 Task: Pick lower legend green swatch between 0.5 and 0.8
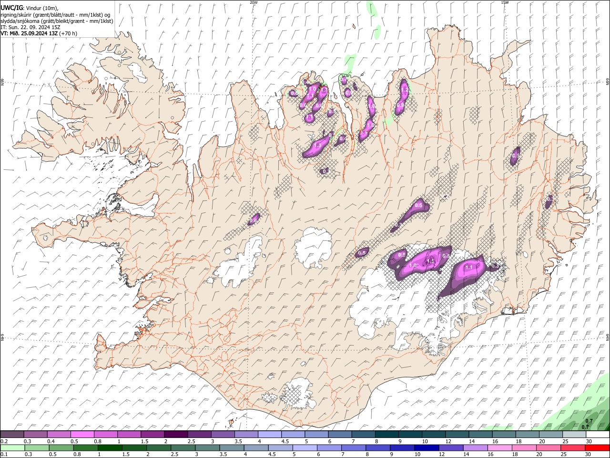[x=61, y=448]
